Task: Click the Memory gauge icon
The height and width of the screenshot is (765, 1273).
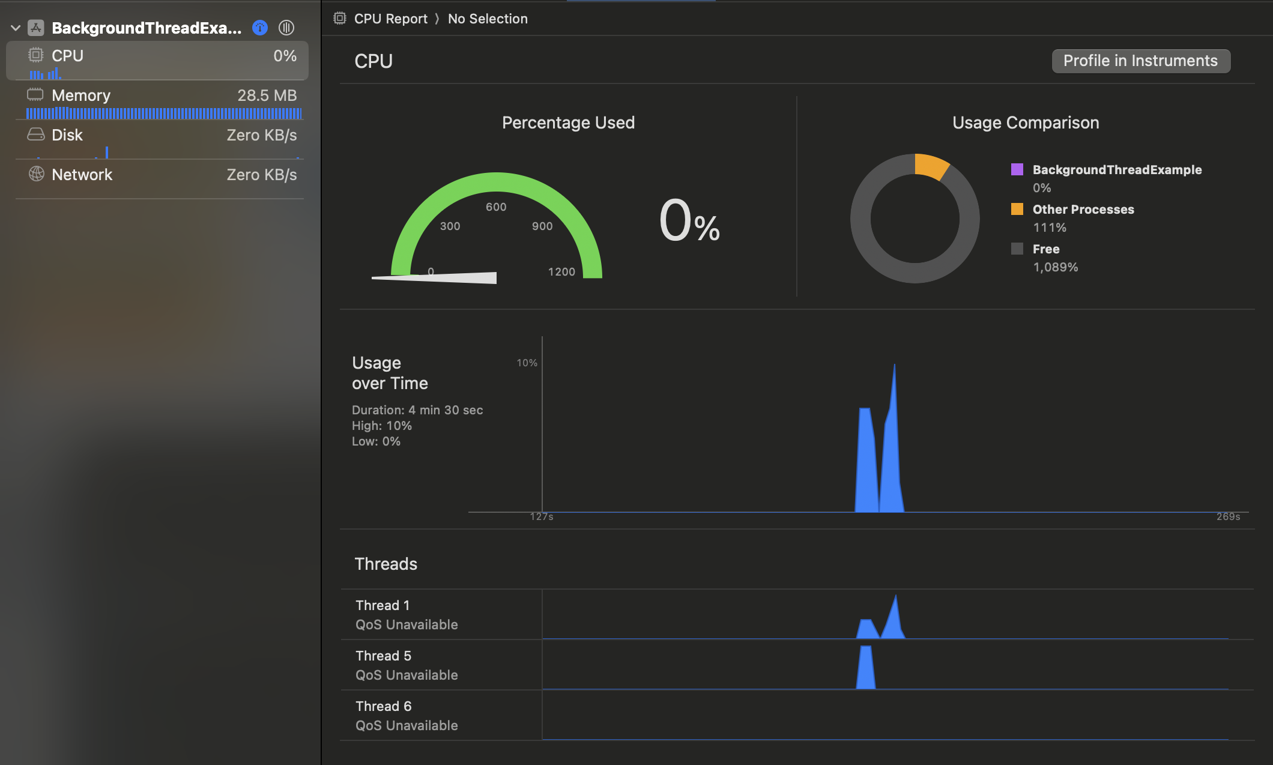Action: [x=35, y=95]
